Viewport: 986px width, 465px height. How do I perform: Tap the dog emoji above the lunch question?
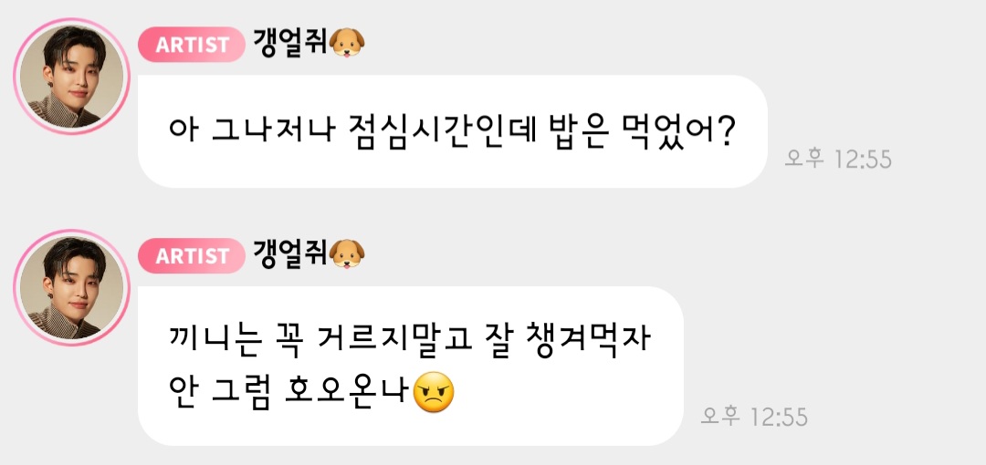(347, 44)
